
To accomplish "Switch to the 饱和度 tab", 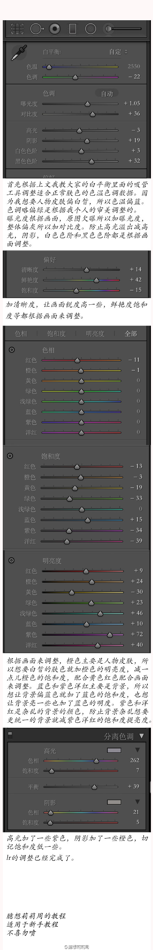I will pos(56,333).
